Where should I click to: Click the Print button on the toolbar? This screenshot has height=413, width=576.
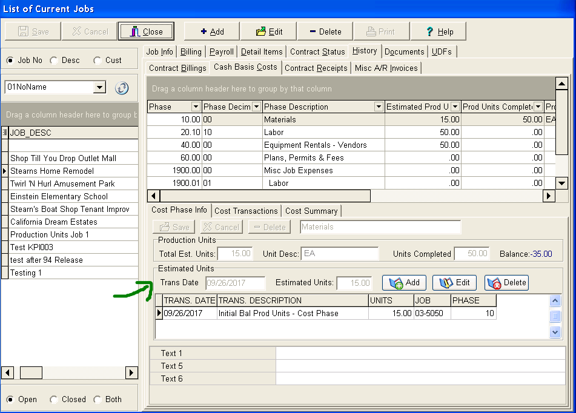[x=382, y=31]
